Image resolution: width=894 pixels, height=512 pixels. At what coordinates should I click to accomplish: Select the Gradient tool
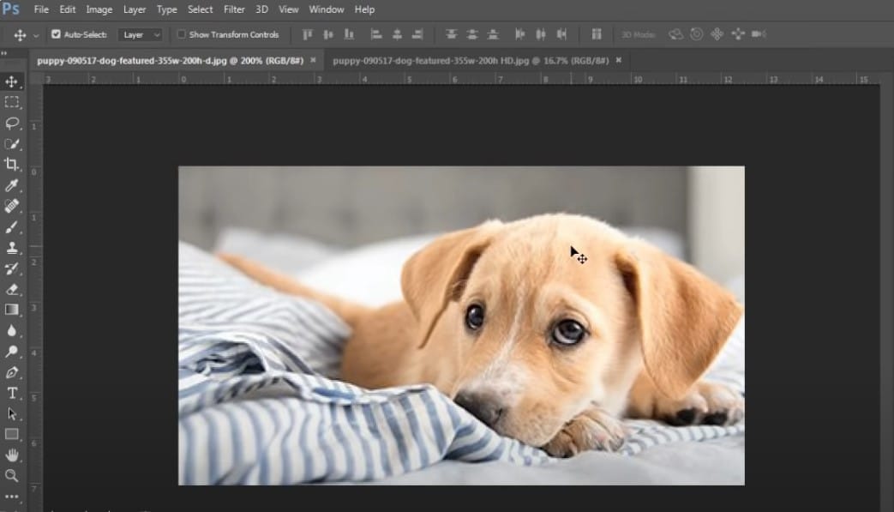pos(12,310)
